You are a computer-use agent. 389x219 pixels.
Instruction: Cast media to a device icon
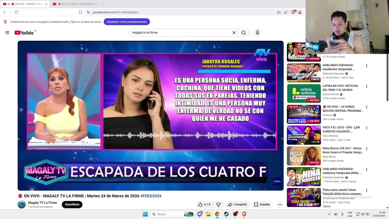click(279, 12)
